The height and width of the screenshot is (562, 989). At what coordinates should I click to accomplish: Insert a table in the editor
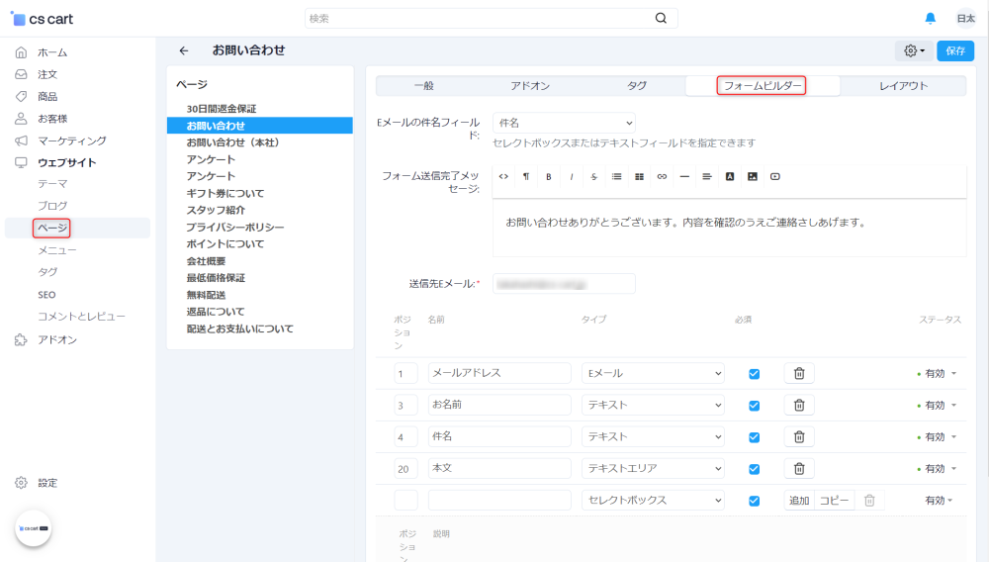pos(639,176)
